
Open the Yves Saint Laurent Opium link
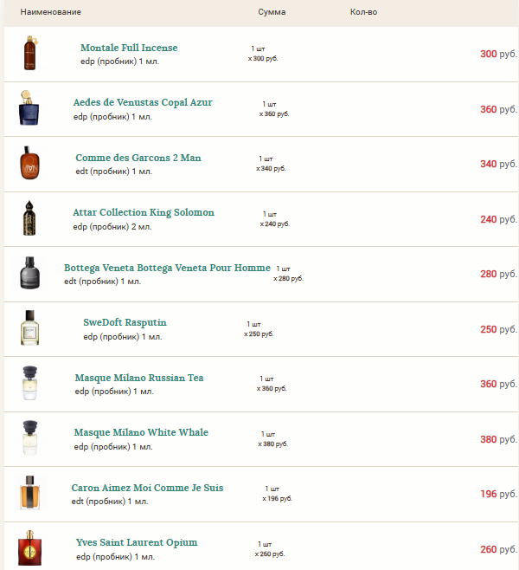(x=137, y=543)
